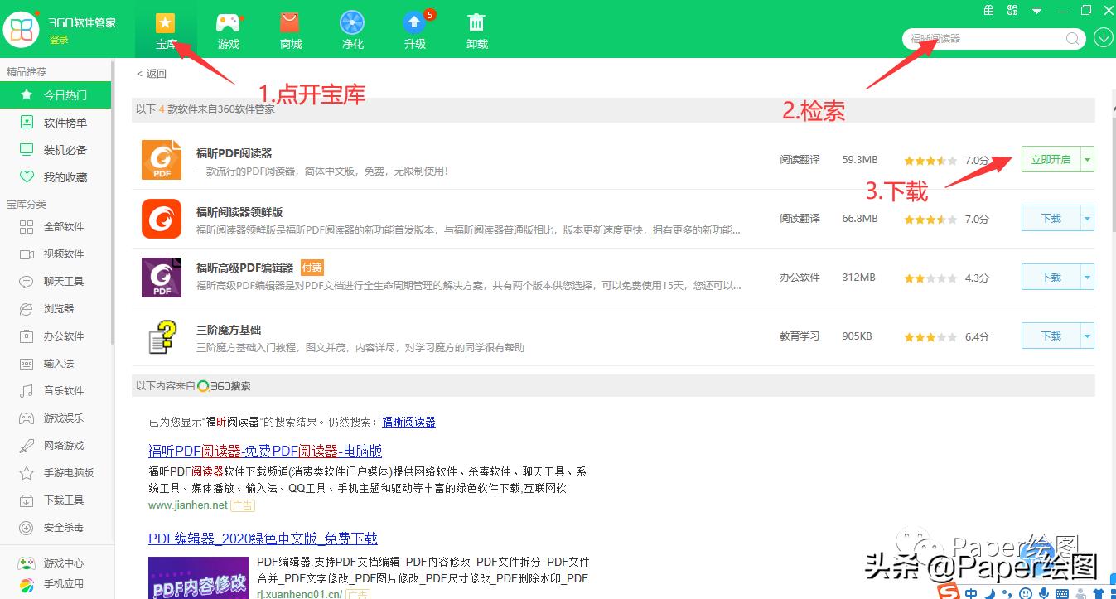Image resolution: width=1116 pixels, height=599 pixels.
Task: Toggle full/half-width moon icon on Sogou bar
Action: pyautogui.click(x=988, y=594)
